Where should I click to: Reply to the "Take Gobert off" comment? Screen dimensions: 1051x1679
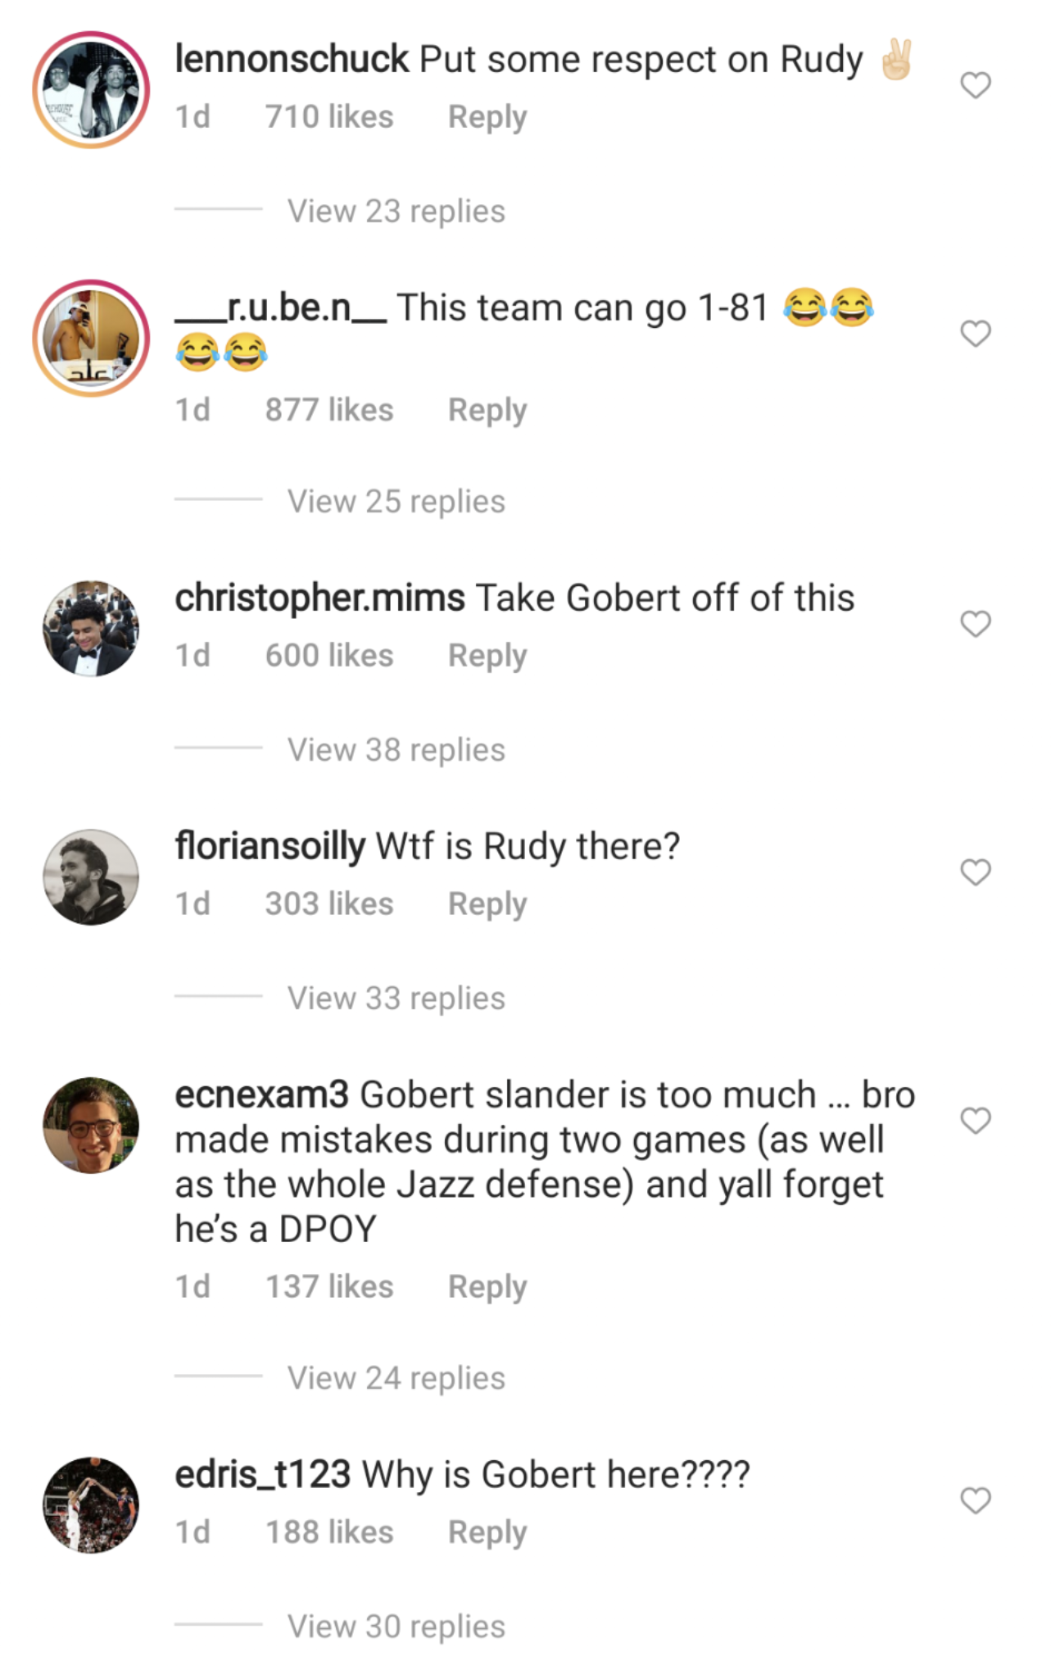click(x=487, y=656)
